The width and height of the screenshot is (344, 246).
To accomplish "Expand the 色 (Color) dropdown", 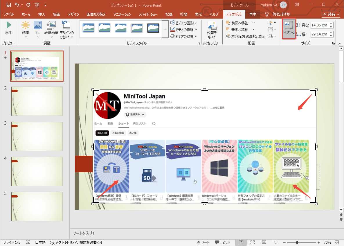I will (37, 29).
